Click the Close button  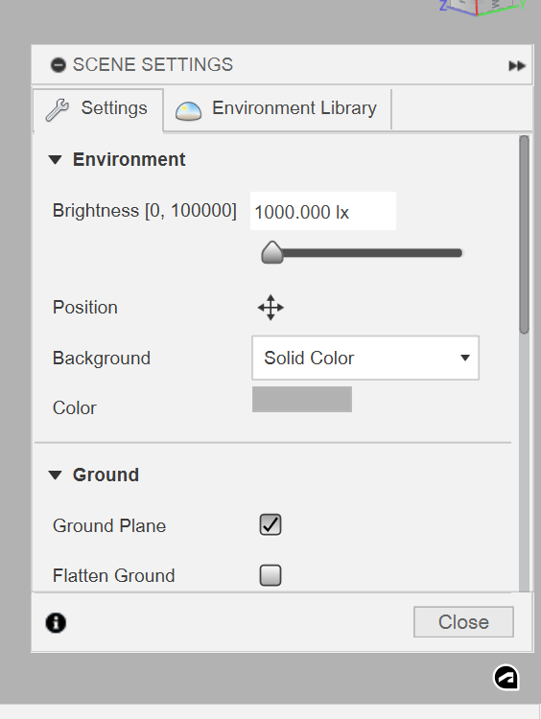pyautogui.click(x=463, y=622)
